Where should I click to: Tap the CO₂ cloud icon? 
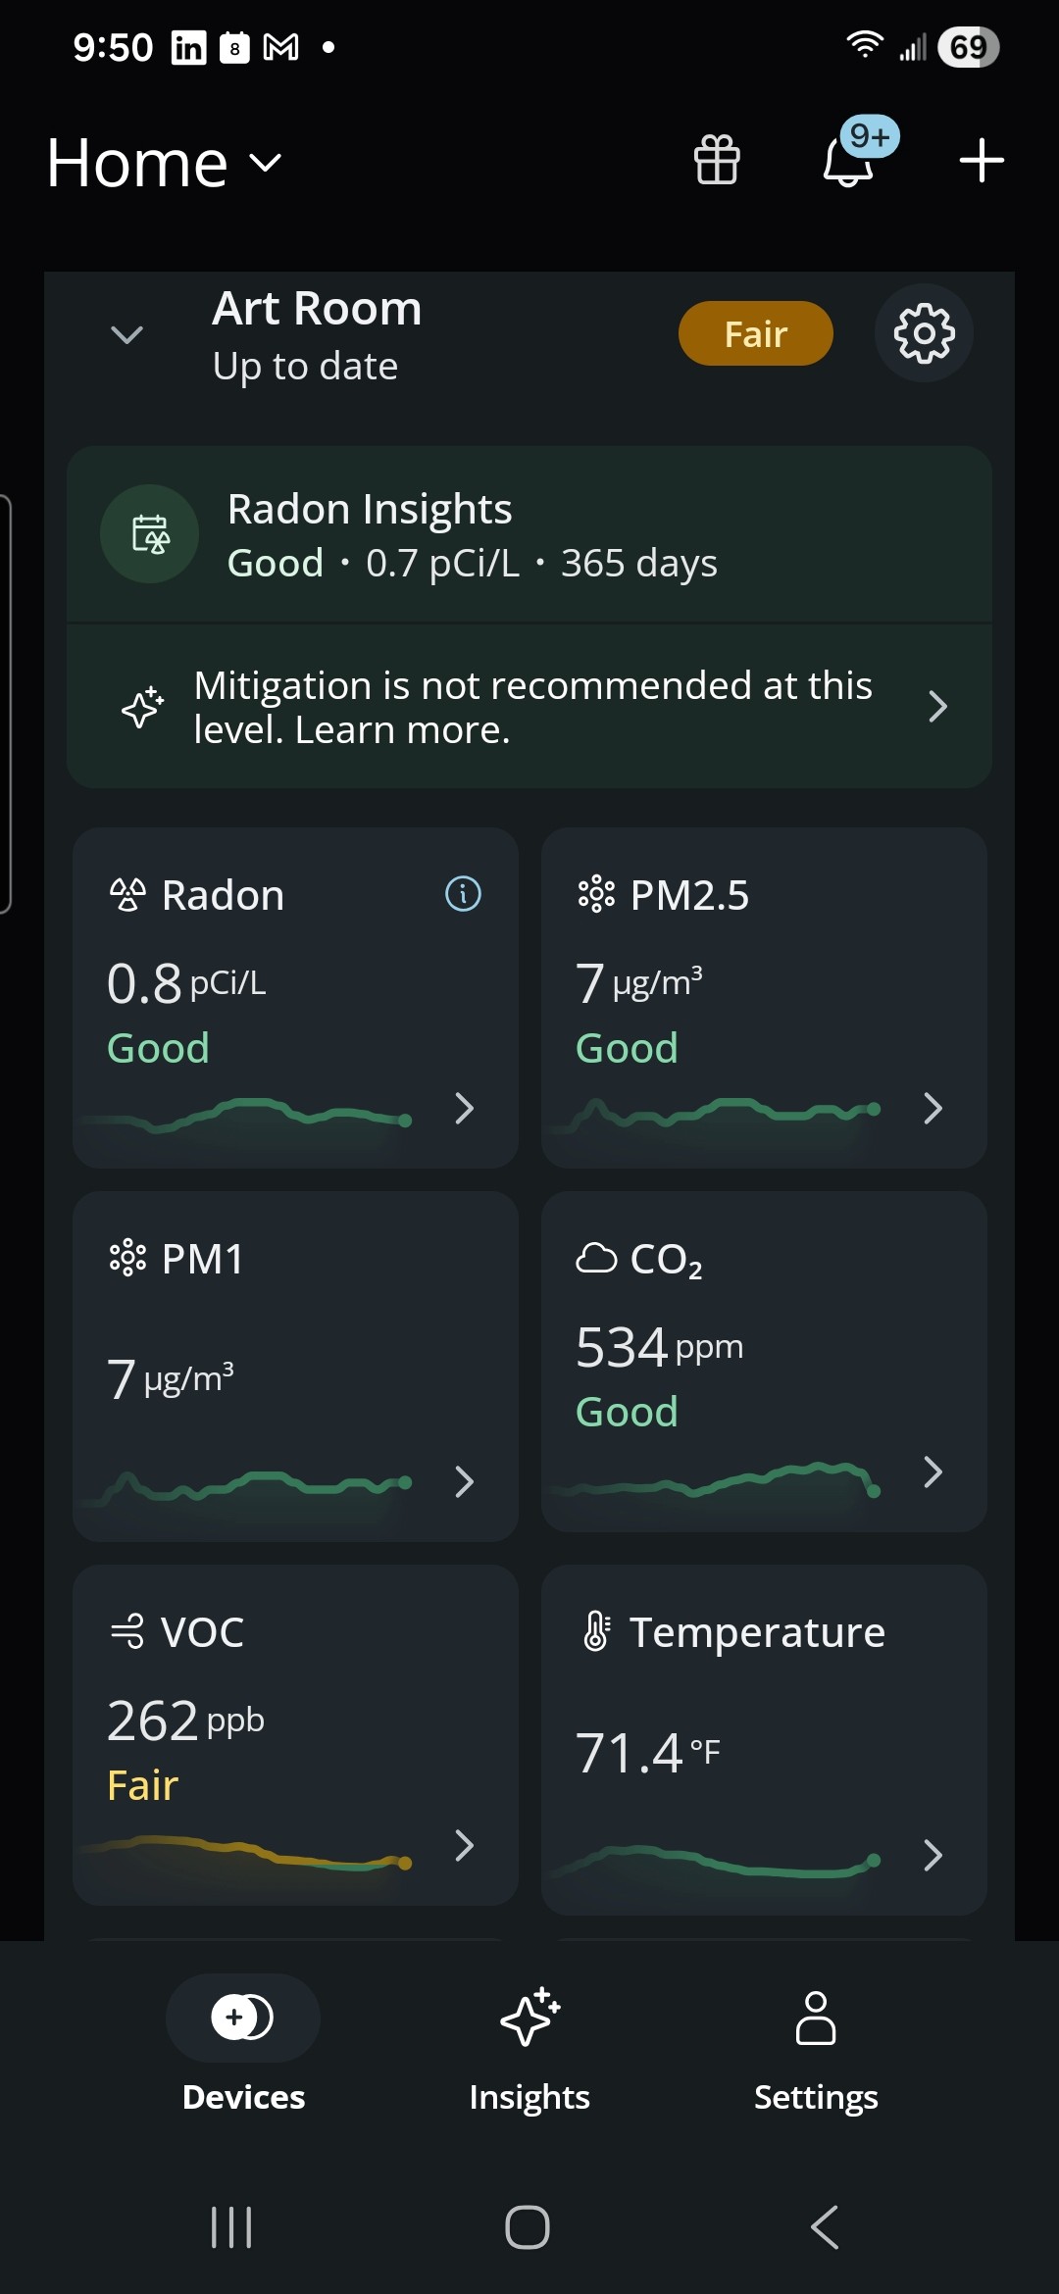click(x=596, y=1258)
